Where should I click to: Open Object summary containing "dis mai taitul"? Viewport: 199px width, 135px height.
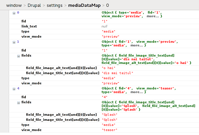coord(146,59)
